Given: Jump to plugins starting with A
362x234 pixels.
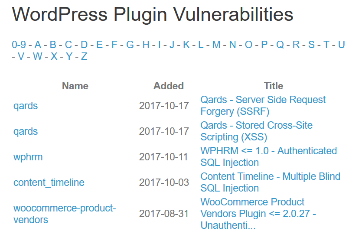Looking at the screenshot, I should point(38,45).
